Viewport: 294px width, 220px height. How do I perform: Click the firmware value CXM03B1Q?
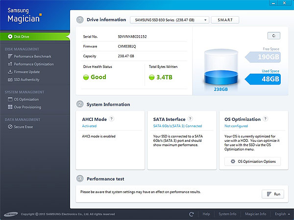pos(127,46)
